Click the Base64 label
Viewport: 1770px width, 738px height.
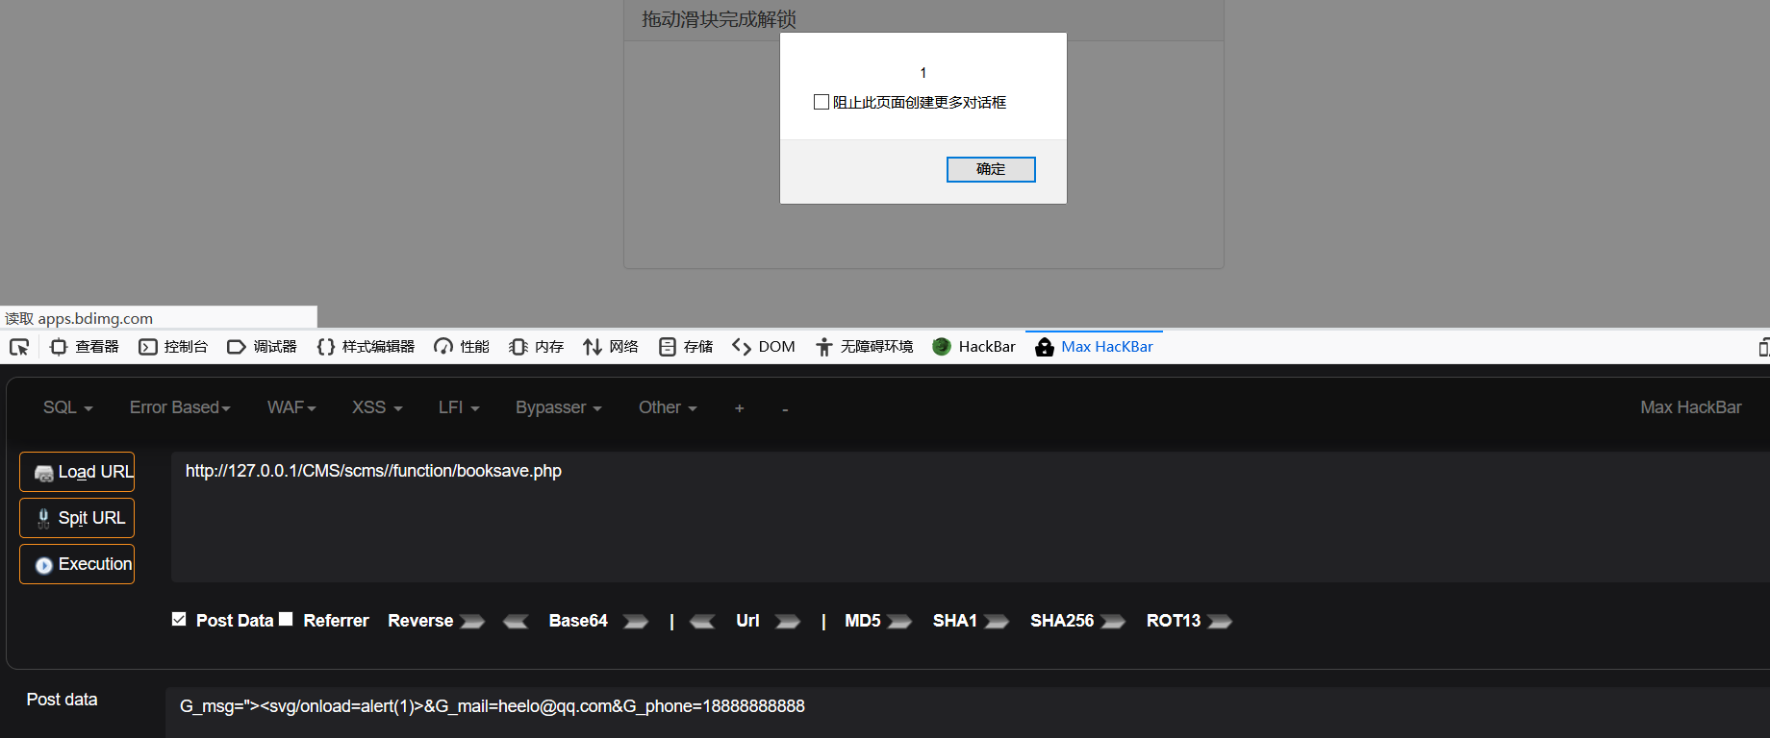[x=578, y=621]
